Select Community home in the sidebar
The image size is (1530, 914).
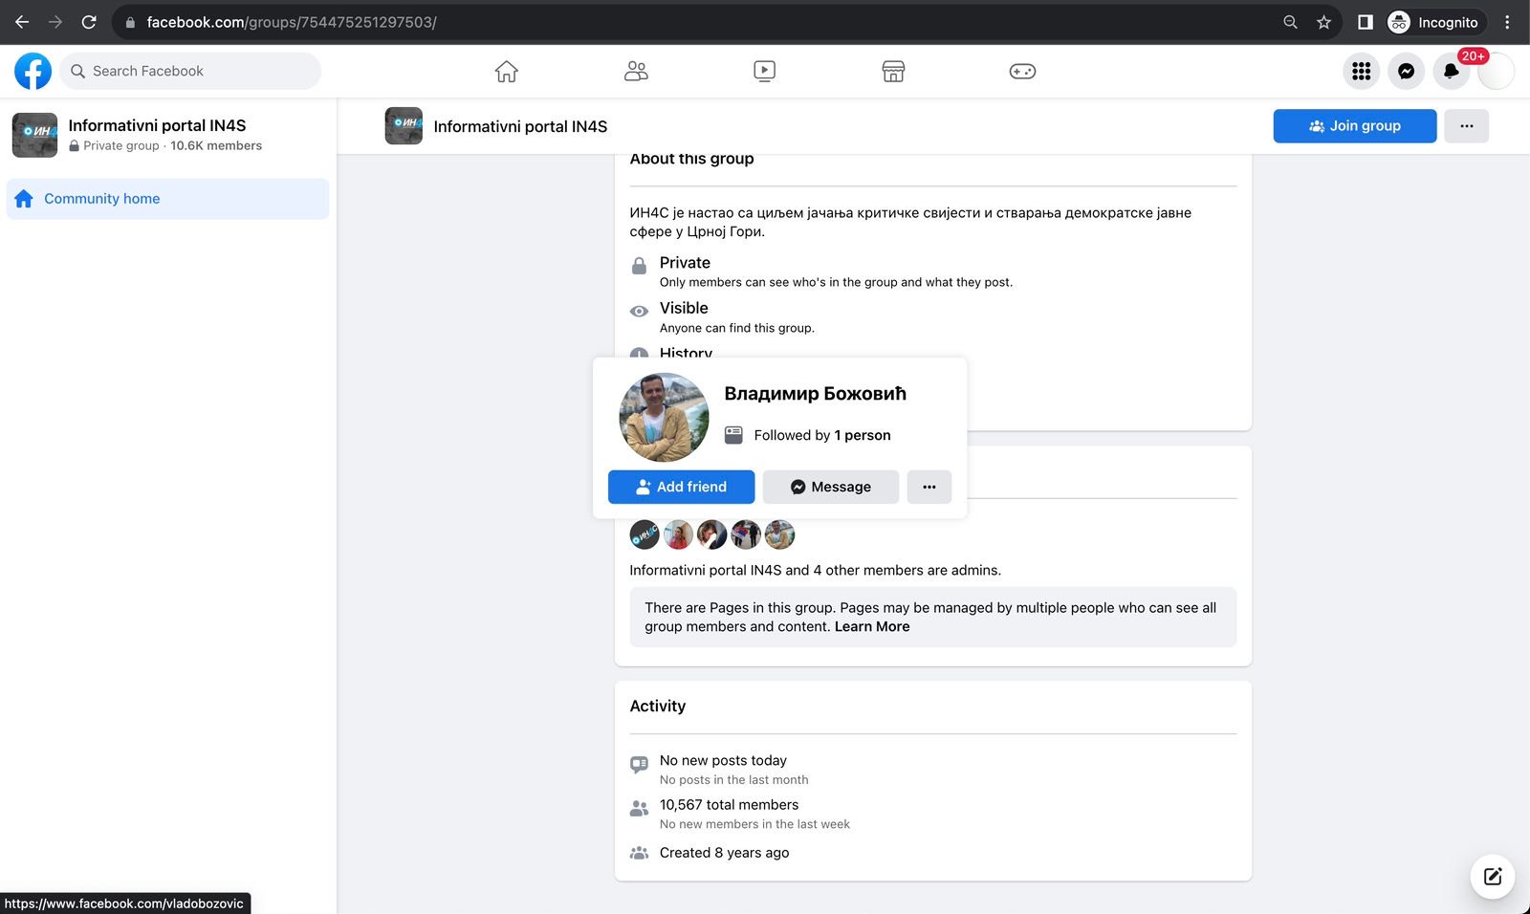pyautogui.click(x=168, y=199)
